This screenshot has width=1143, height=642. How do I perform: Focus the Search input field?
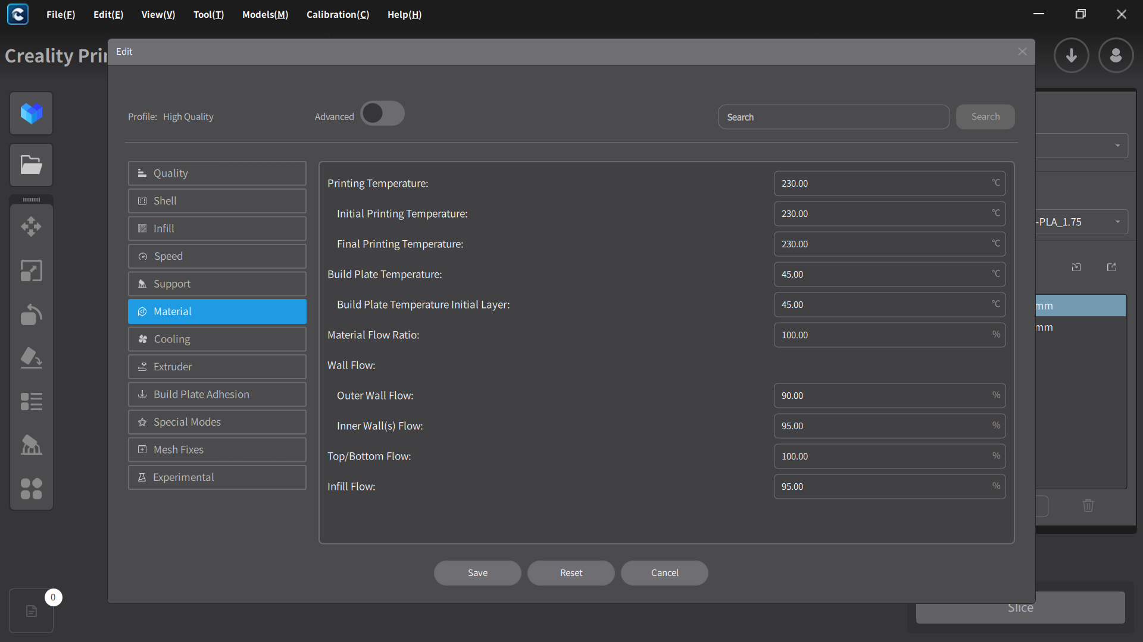click(x=833, y=117)
